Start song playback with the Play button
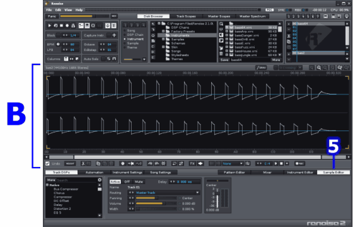353x227 pixels. pos(50,26)
